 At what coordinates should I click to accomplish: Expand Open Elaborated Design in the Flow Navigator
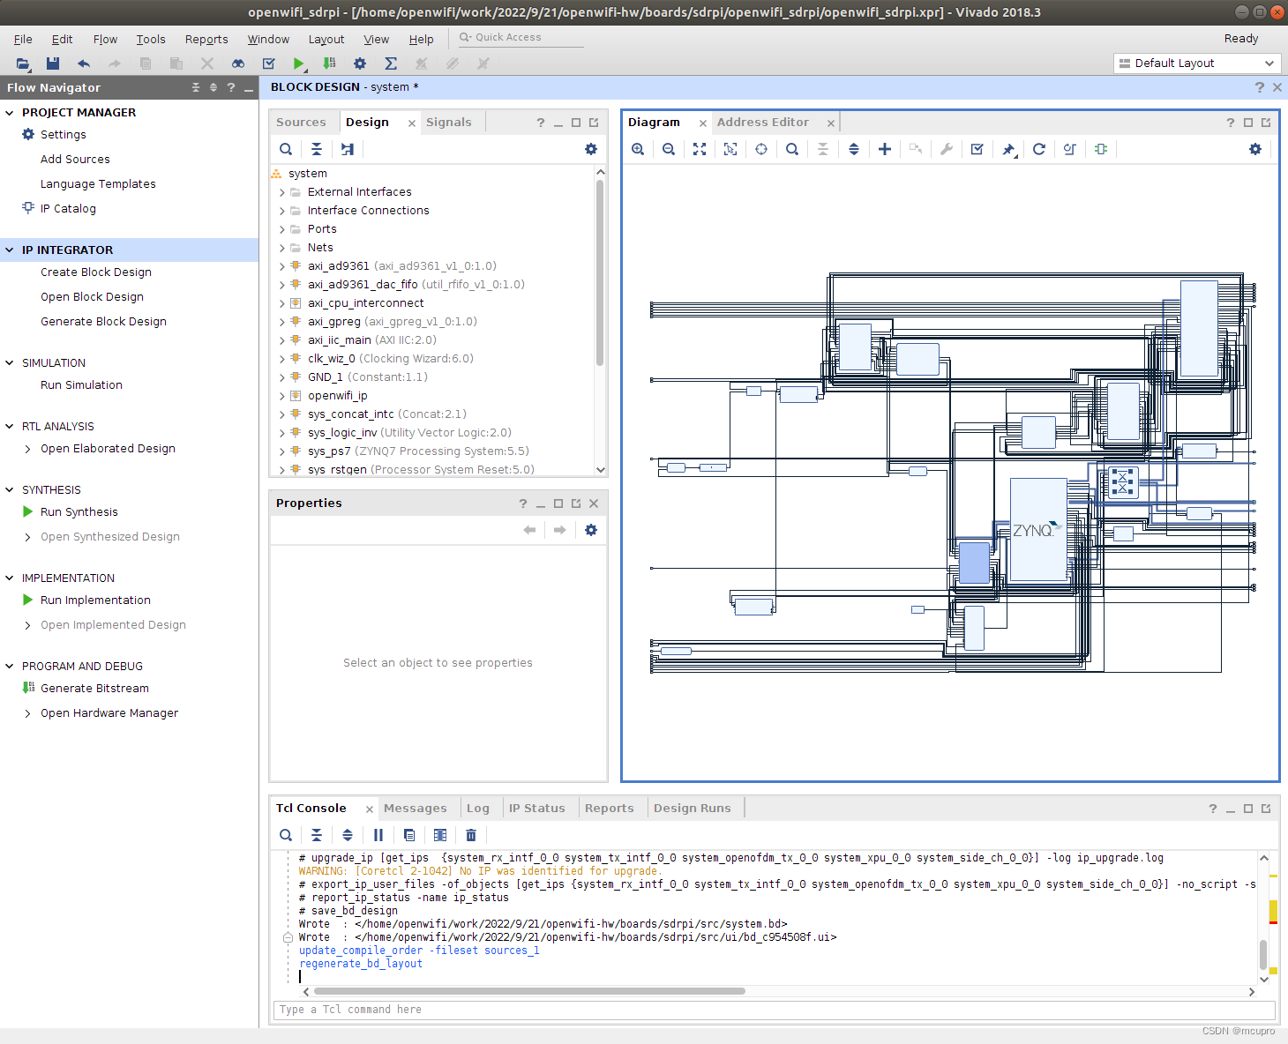[28, 449]
